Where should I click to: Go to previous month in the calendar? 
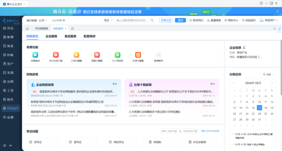click(234, 83)
